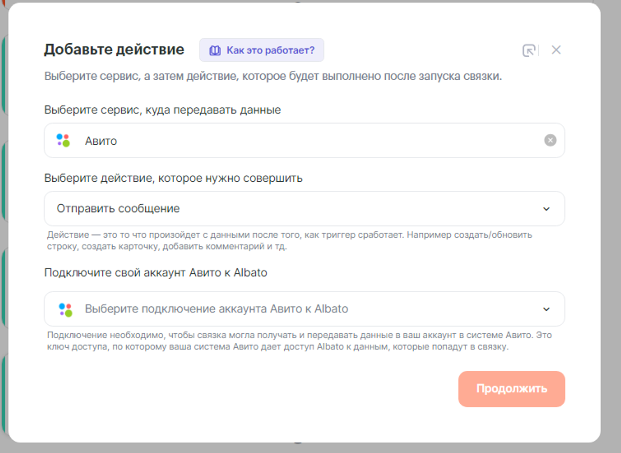Open "Выберите подключение аккаунта Авито" dropdown
Image resolution: width=621 pixels, height=453 pixels.
click(x=288, y=309)
